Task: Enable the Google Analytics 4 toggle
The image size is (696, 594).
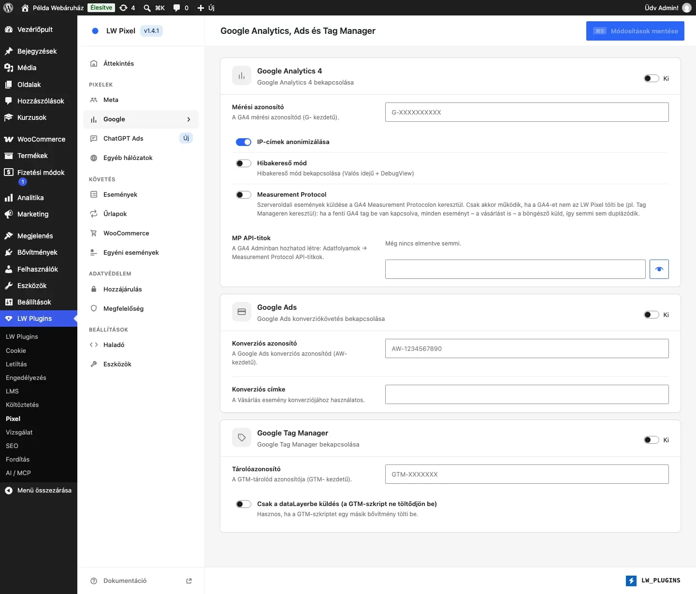Action: (652, 78)
